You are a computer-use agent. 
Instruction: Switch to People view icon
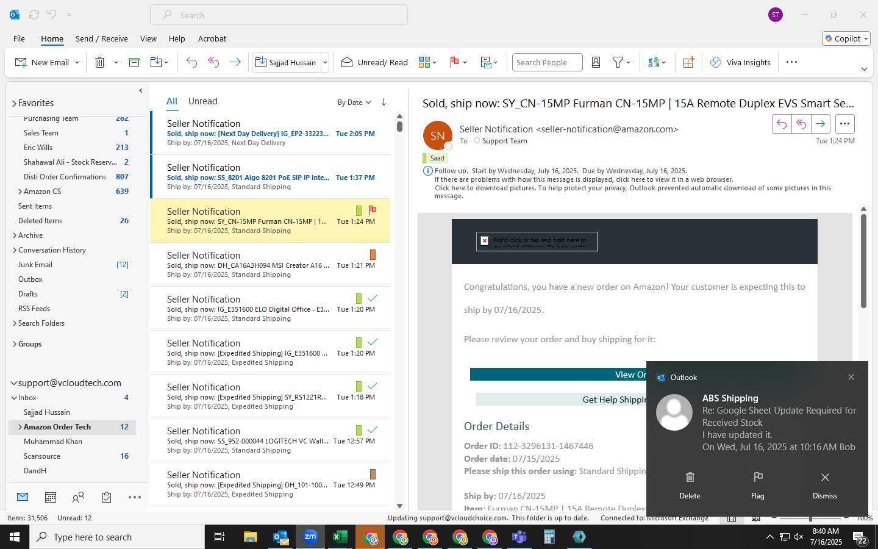78,497
